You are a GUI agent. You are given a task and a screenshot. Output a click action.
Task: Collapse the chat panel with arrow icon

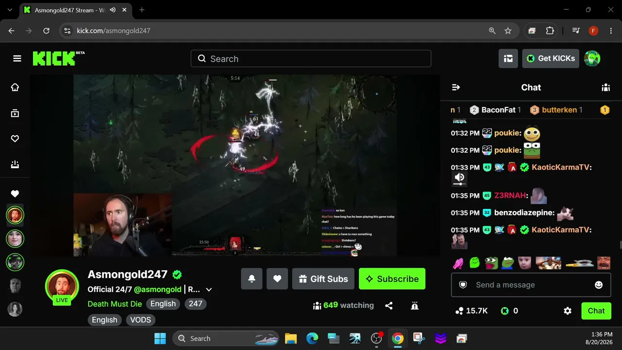456,87
